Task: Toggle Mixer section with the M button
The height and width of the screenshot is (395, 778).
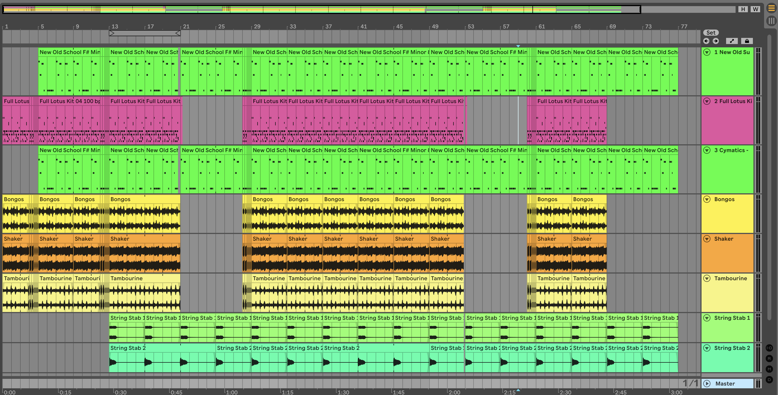Action: [769, 369]
